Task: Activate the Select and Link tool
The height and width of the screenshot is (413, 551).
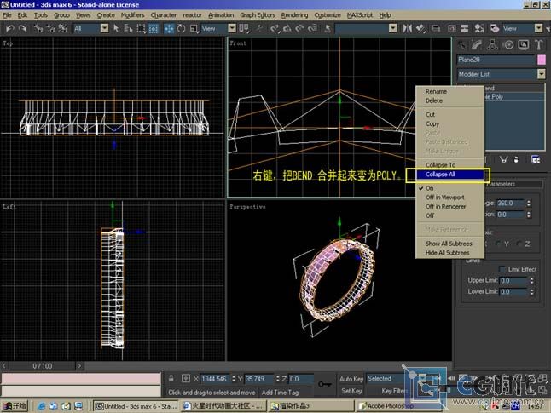Action: point(38,28)
